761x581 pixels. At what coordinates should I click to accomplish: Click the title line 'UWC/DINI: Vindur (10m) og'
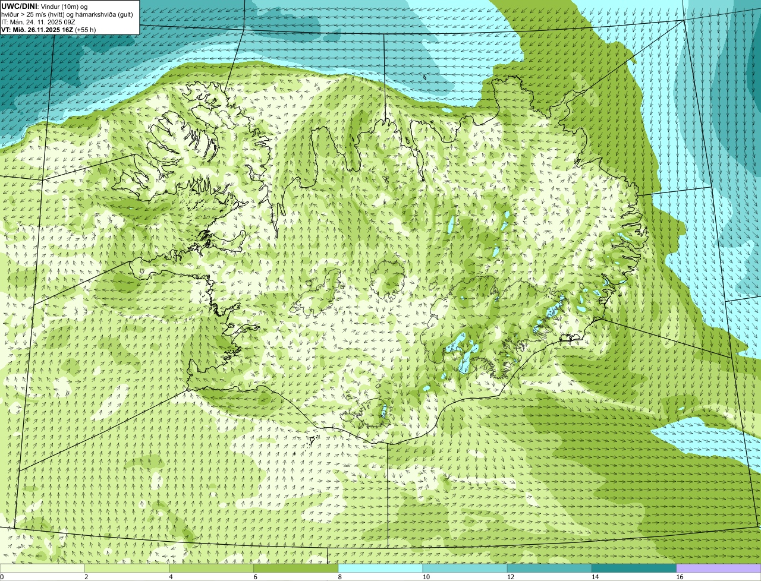pyautogui.click(x=45, y=6)
